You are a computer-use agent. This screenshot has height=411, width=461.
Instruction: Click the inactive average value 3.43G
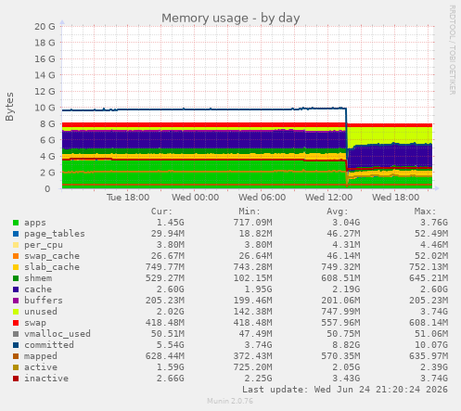(346, 379)
